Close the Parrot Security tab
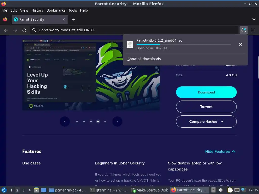The image size is (259, 194). click(x=64, y=19)
